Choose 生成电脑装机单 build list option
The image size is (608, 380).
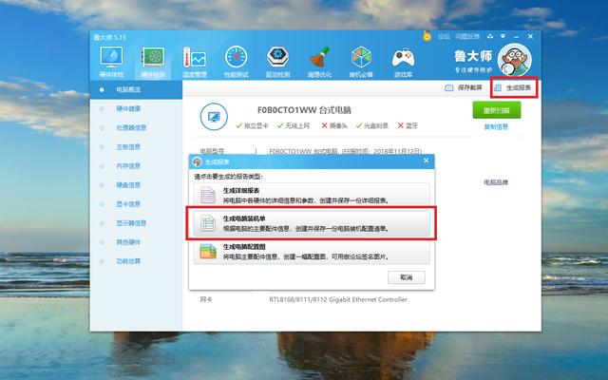pyautogui.click(x=312, y=223)
